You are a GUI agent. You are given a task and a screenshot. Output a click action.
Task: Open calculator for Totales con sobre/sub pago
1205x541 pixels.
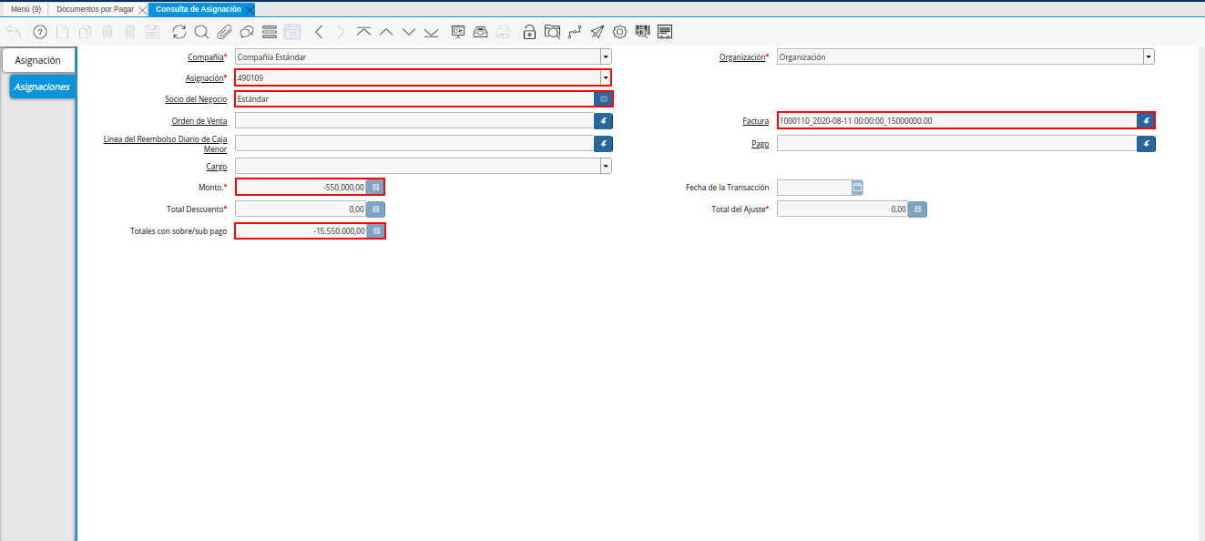point(375,231)
